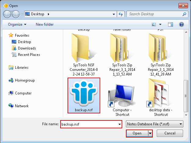Viewport: 191px width, 143px height.
Task: Click the File name input field
Action: click(90, 124)
